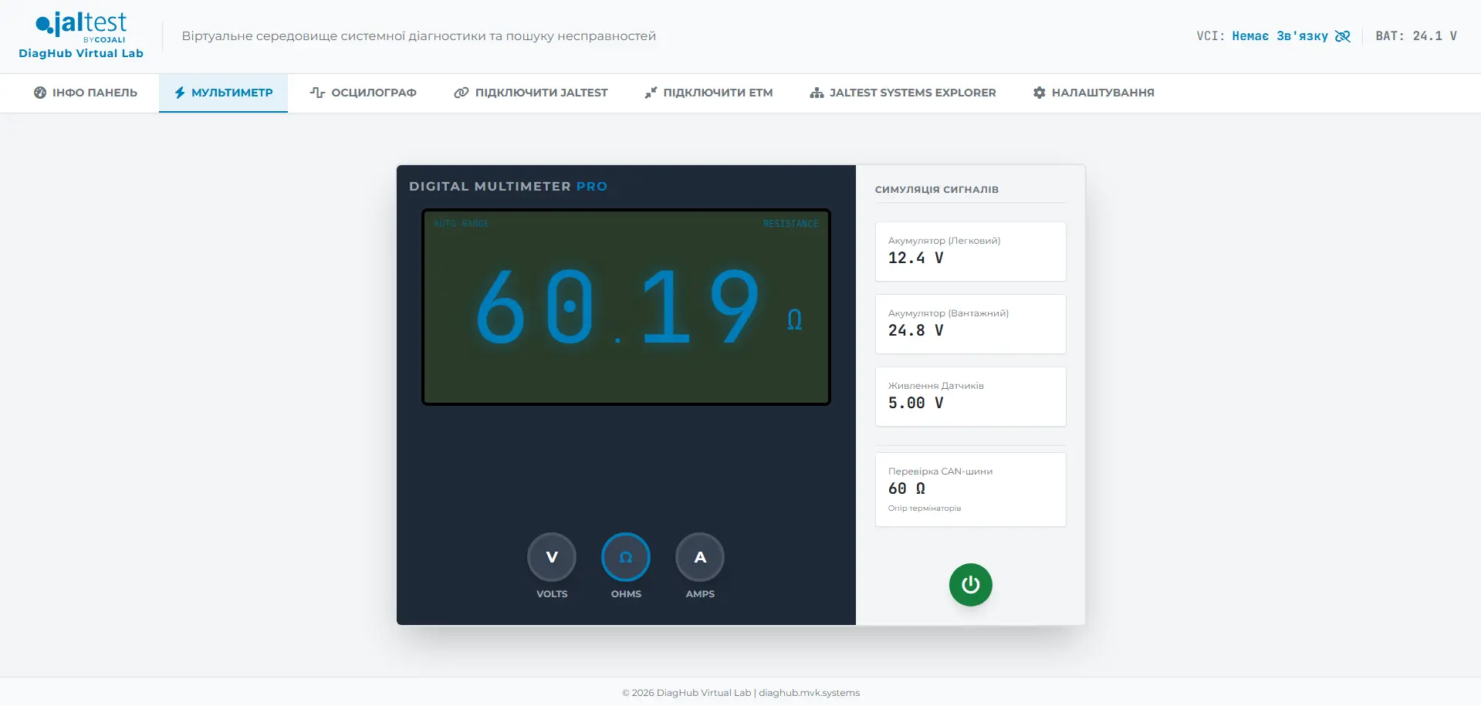Click the RESISTANCE label on display
1481x706 pixels.
(x=790, y=224)
